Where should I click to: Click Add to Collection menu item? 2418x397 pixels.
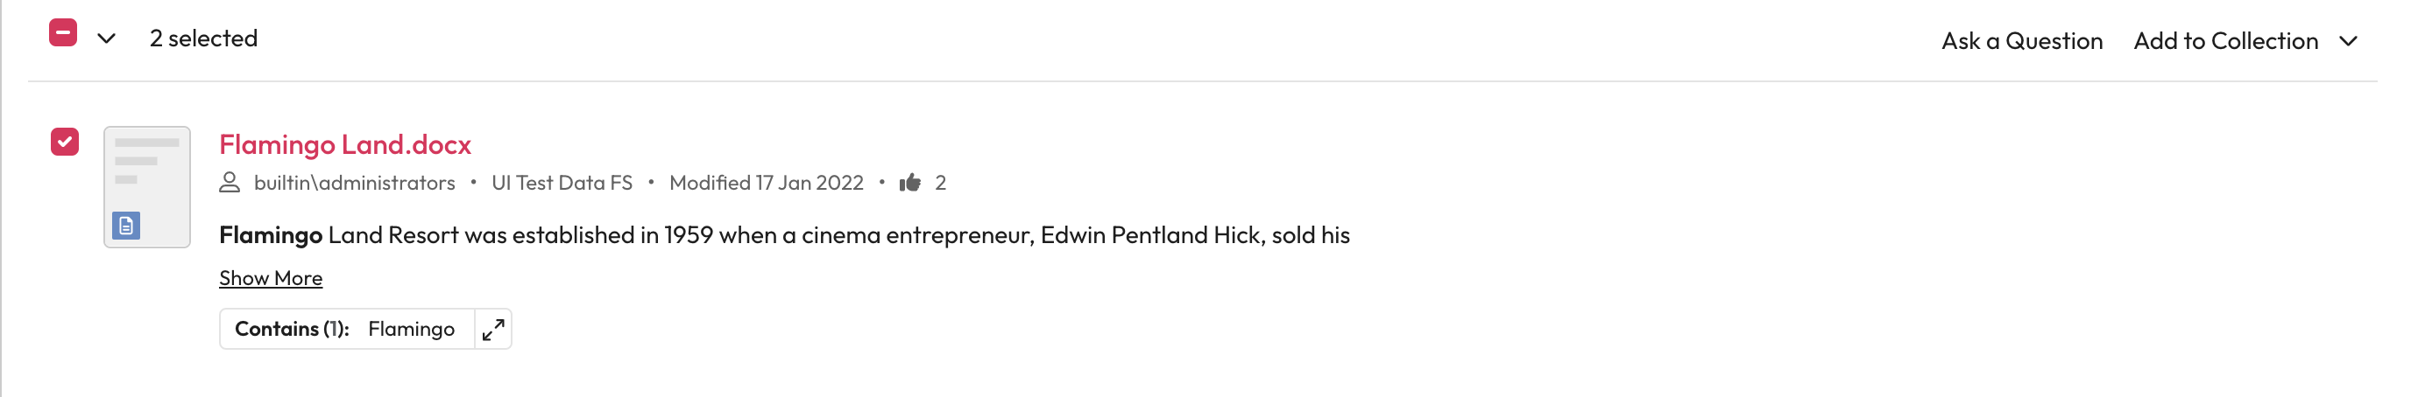click(2224, 41)
